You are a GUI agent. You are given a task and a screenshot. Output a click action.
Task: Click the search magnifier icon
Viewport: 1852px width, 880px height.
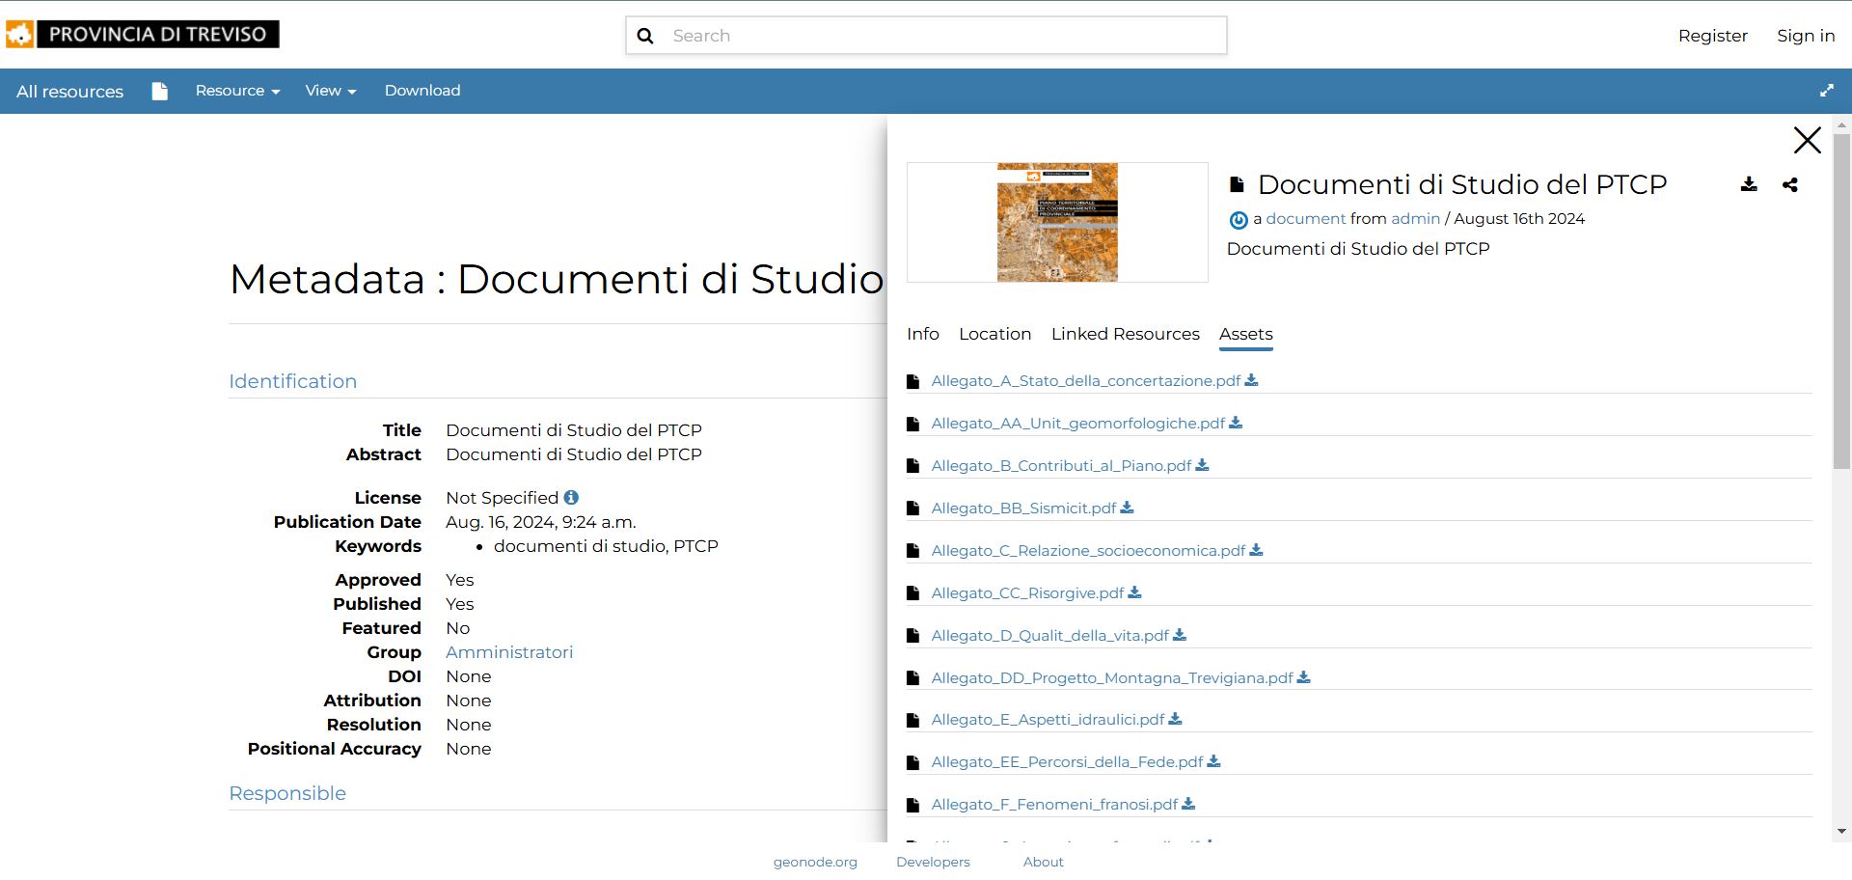click(645, 36)
